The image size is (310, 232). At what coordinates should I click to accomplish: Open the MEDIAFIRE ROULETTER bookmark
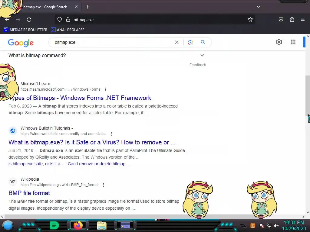pos(25,30)
